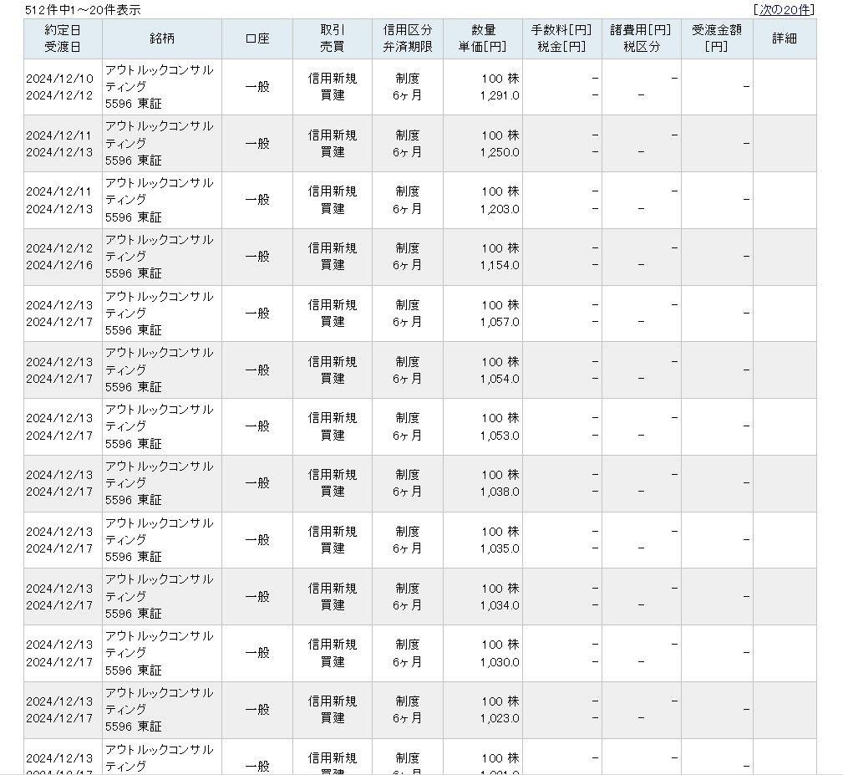Select the 1,038.0 price cell
This screenshot has height=775, width=843.
pos(500,492)
